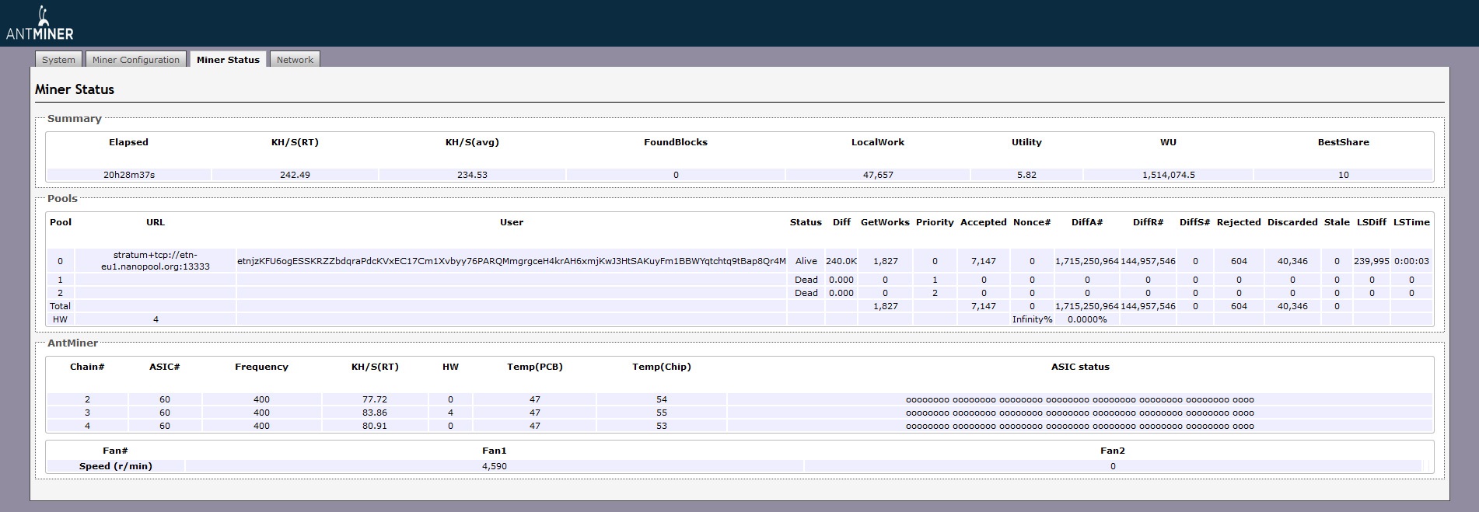Select the Miner Status tab
Image resolution: width=1479 pixels, height=512 pixels.
pyautogui.click(x=228, y=60)
